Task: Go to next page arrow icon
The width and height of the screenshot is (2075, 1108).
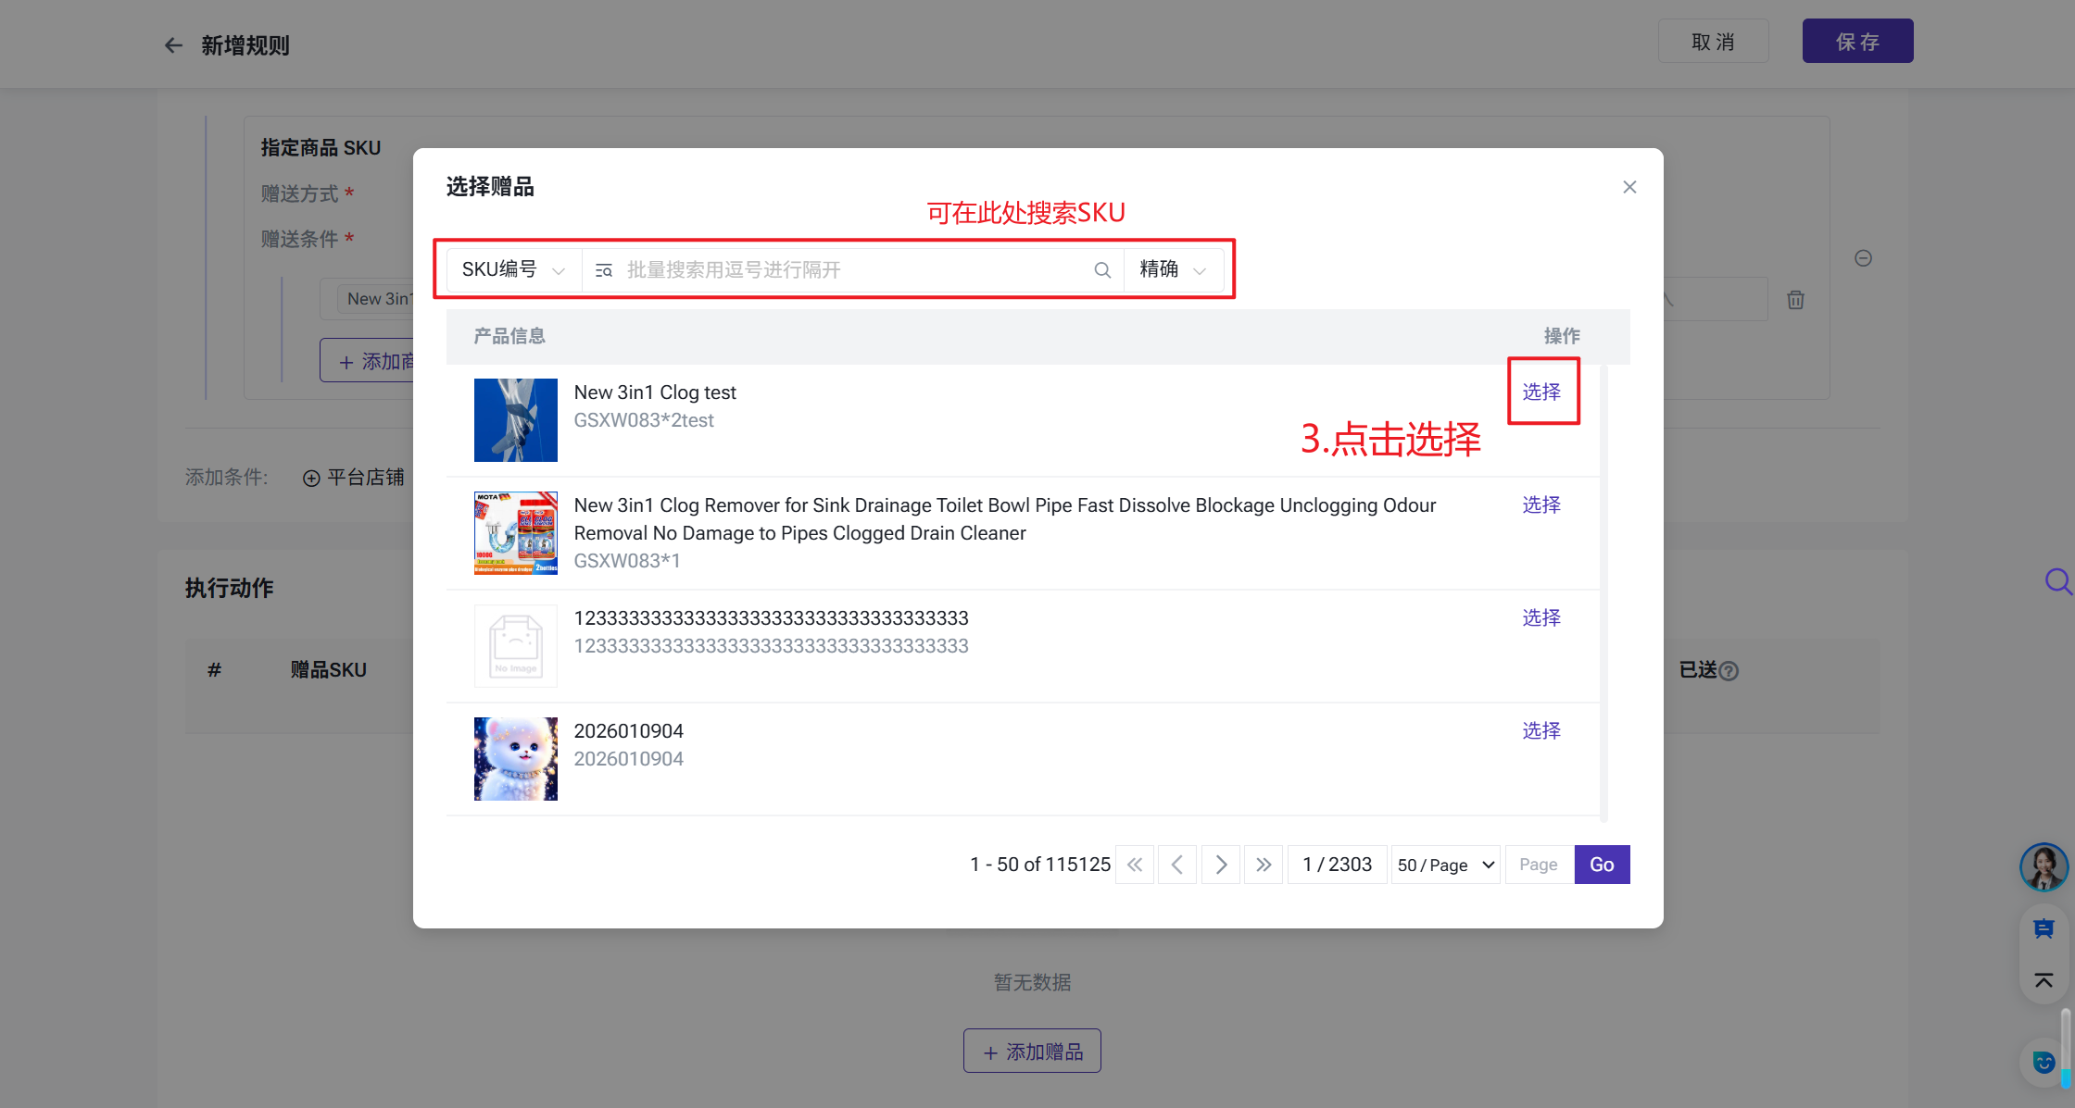Action: pos(1221,865)
